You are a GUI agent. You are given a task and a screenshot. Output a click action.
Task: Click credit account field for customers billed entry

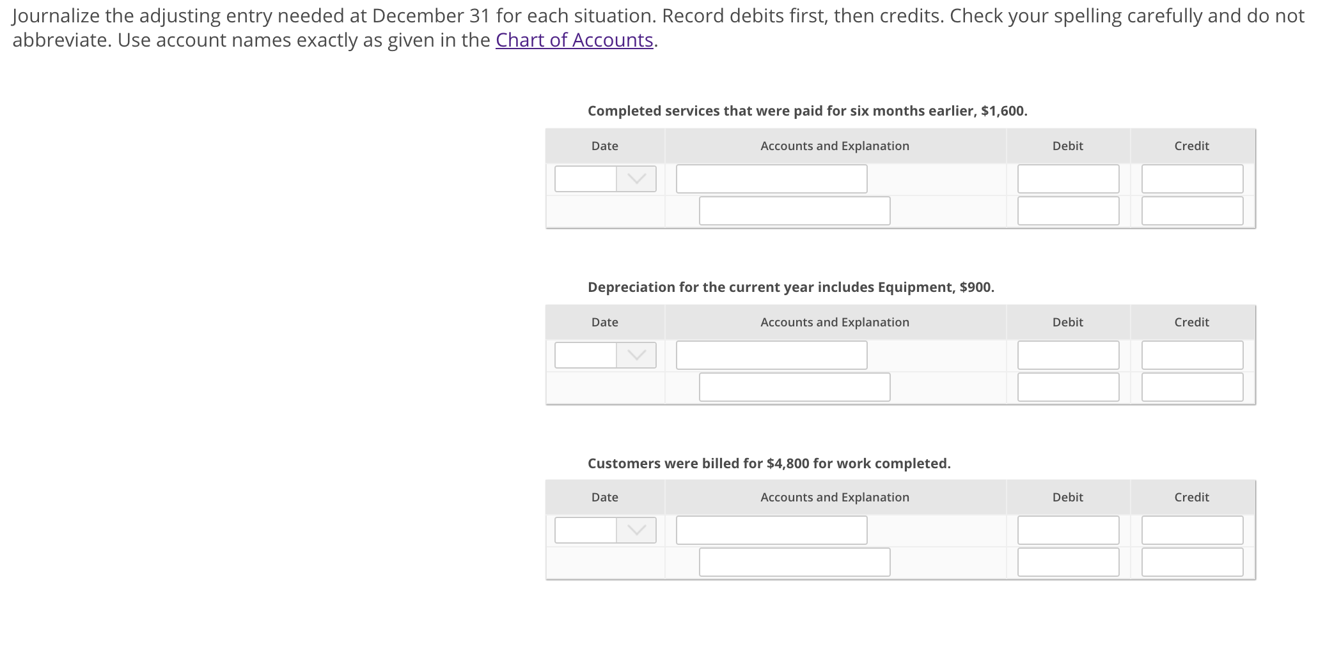pyautogui.click(x=794, y=562)
